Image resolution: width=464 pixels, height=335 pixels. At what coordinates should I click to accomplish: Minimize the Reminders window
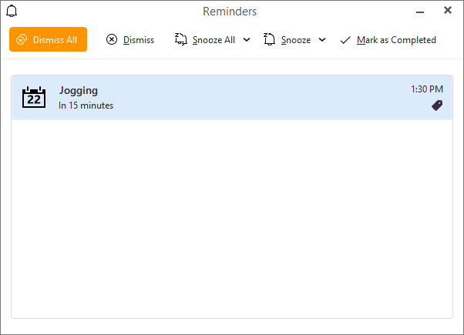[420, 12]
